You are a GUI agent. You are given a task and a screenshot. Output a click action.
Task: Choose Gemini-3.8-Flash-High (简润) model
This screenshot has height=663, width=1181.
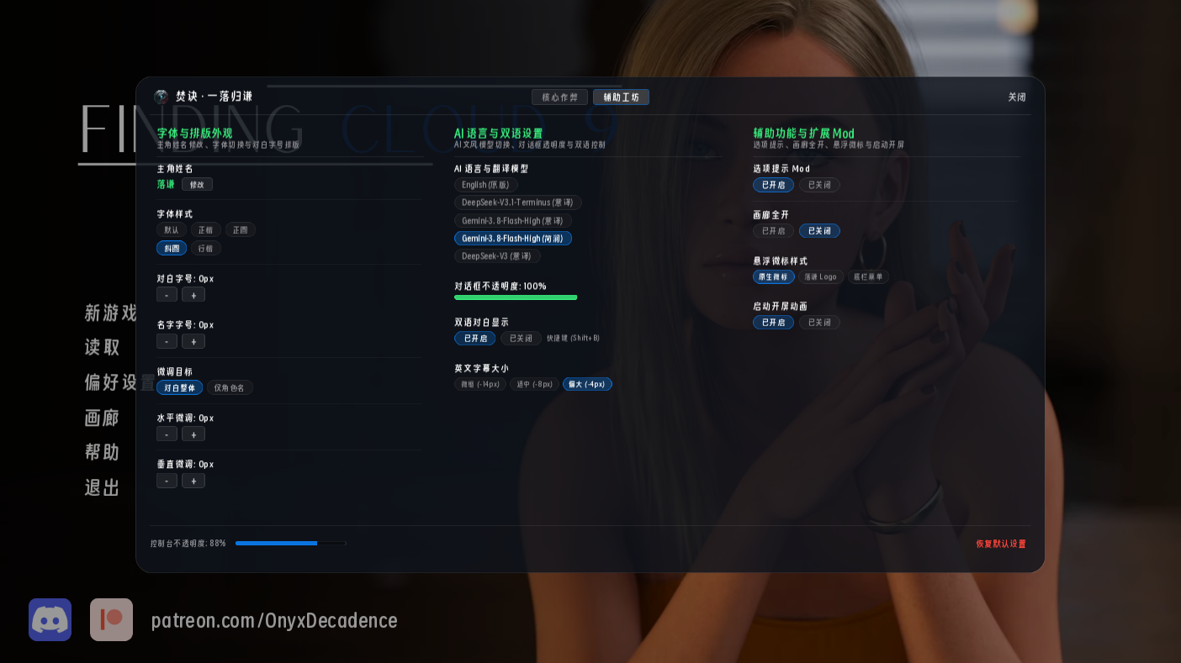coord(513,239)
